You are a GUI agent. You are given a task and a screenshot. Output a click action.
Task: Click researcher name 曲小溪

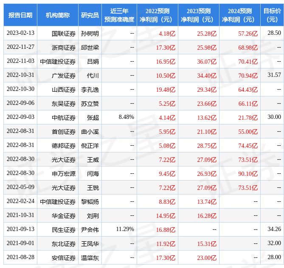click(90, 132)
